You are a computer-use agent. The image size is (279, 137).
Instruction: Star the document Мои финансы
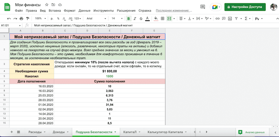point(47,5)
